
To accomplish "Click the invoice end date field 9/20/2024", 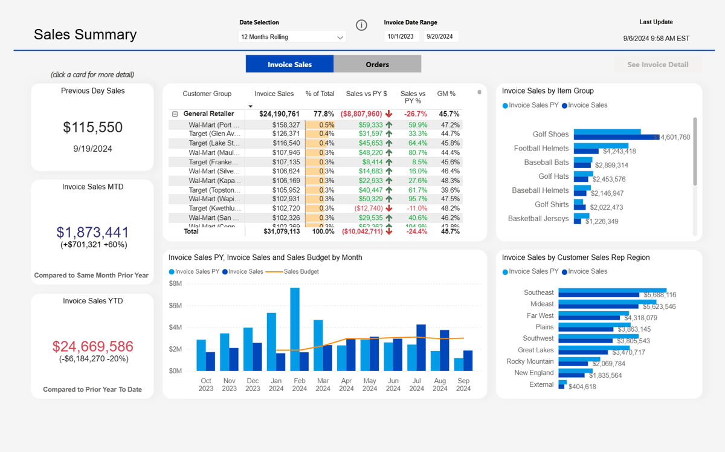I will tap(440, 36).
